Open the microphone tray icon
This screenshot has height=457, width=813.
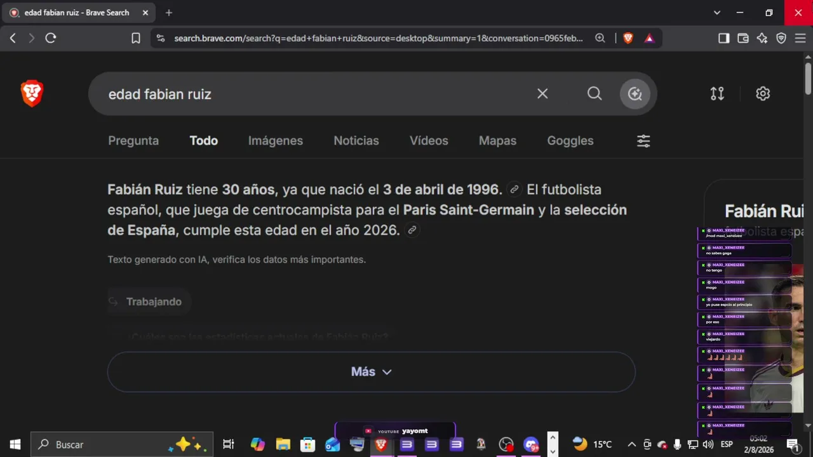(x=678, y=444)
